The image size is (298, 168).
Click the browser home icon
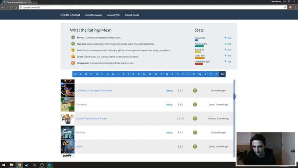click(x=16, y=7)
